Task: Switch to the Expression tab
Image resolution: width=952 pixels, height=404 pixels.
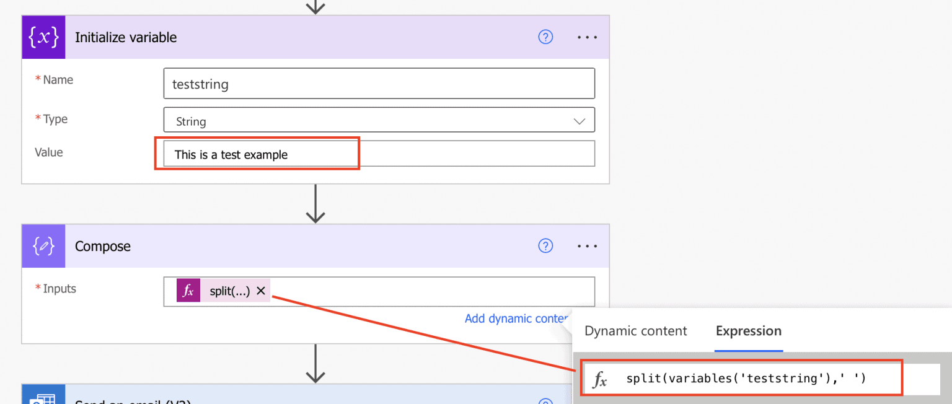Action: tap(748, 331)
